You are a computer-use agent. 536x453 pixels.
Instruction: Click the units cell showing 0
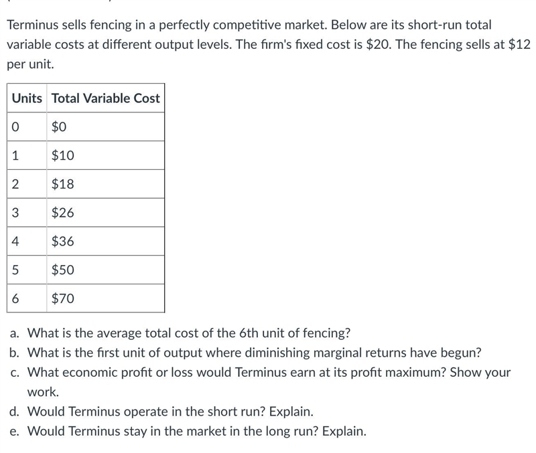27,126
